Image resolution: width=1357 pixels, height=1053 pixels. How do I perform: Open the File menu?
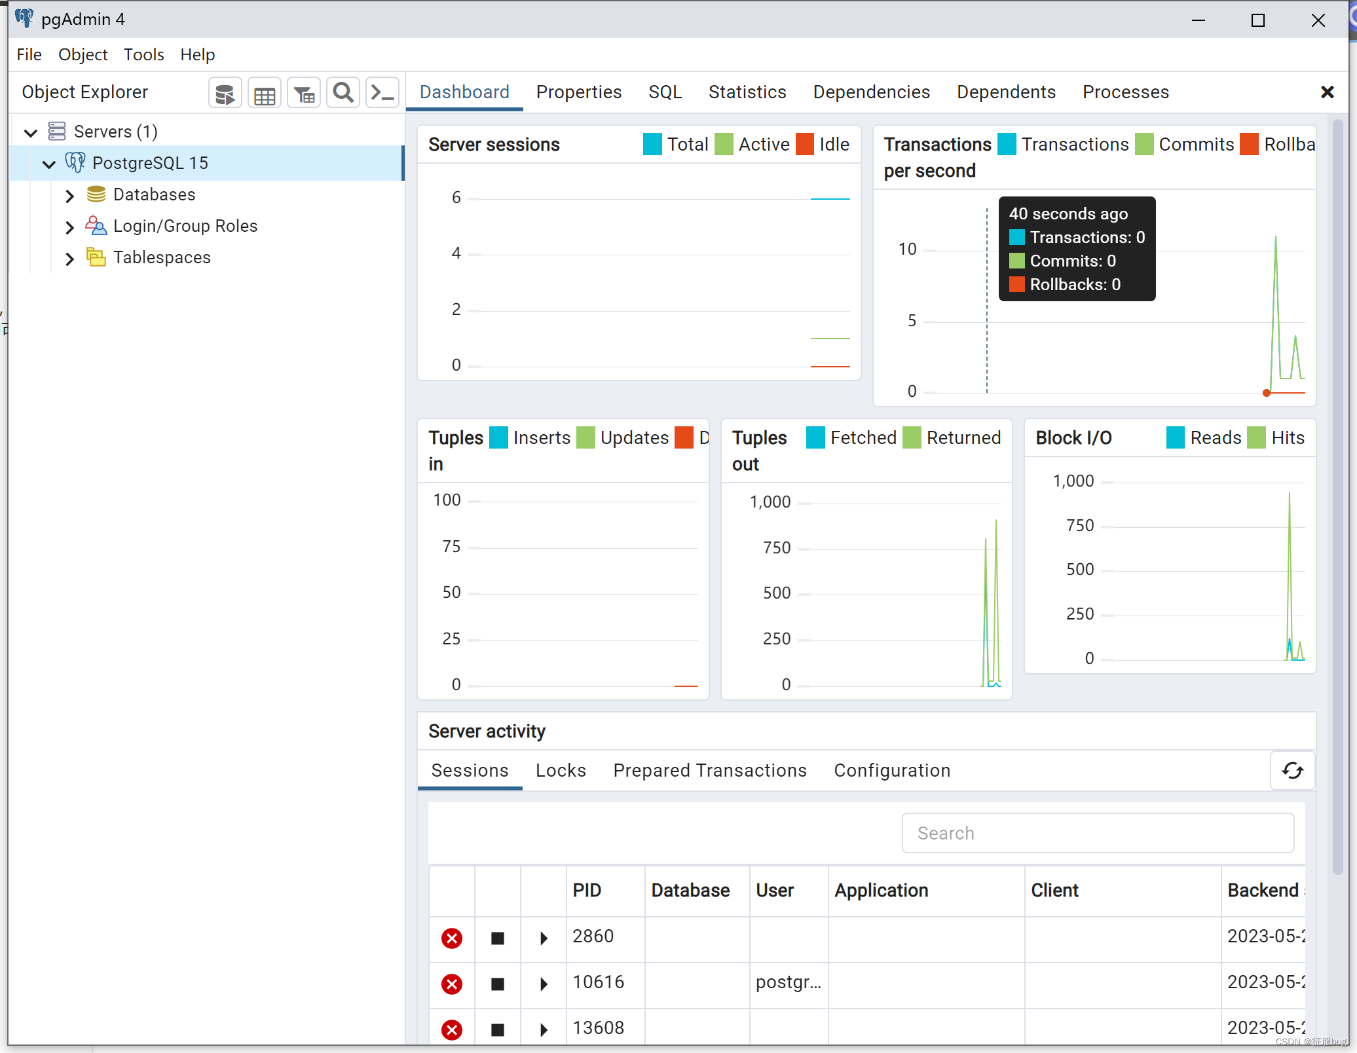point(29,55)
